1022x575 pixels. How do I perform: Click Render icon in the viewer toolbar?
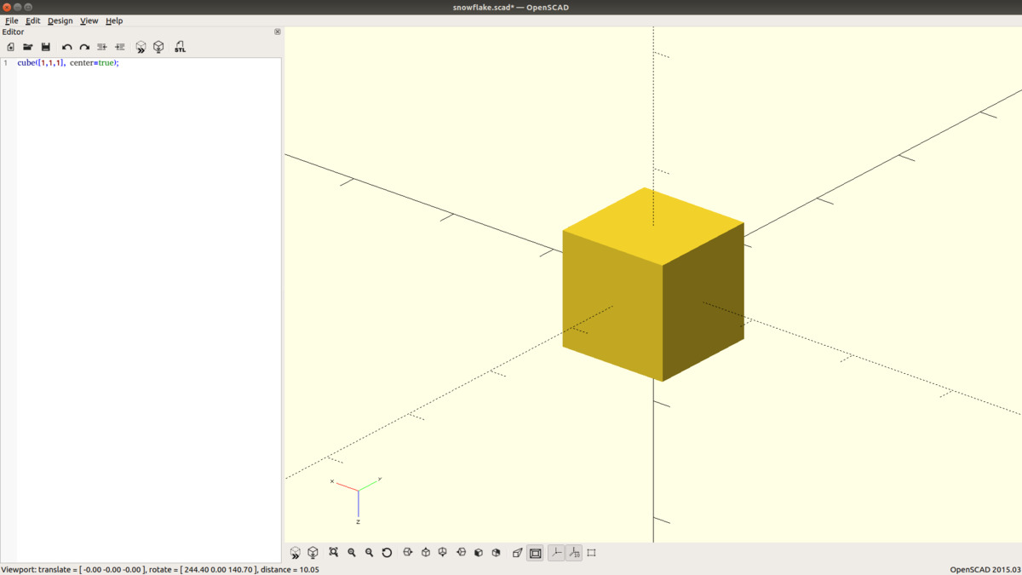coord(313,553)
